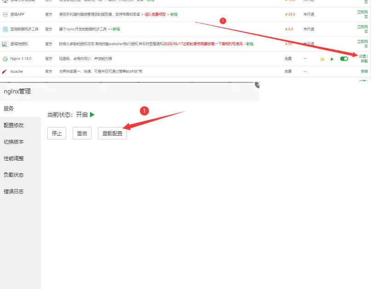The image size is (373, 289).
Task: Click 免费 in the Apache row
Action: click(x=288, y=71)
